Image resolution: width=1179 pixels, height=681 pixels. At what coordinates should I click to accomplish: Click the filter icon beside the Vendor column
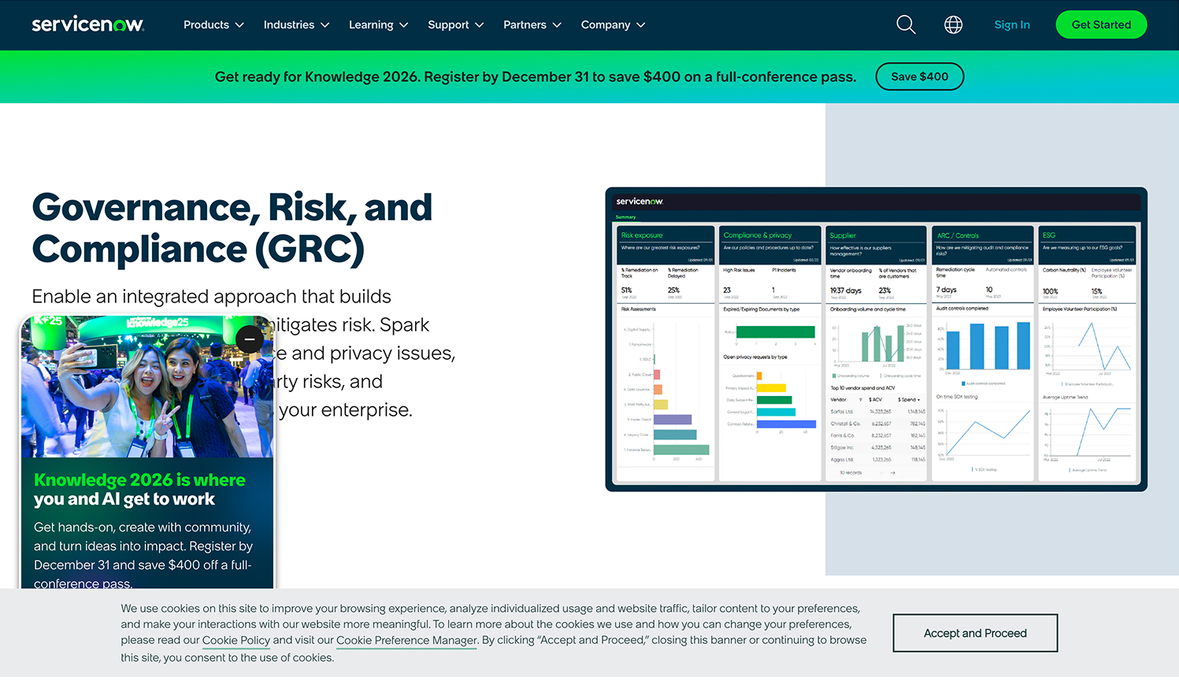861,400
